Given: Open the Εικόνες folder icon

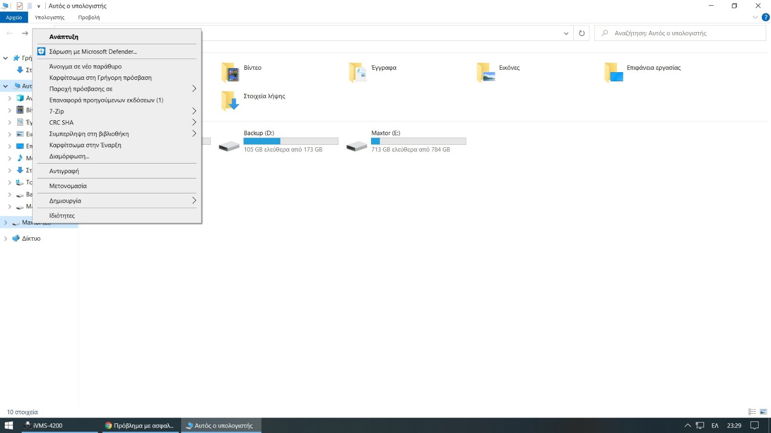Looking at the screenshot, I should (x=486, y=73).
